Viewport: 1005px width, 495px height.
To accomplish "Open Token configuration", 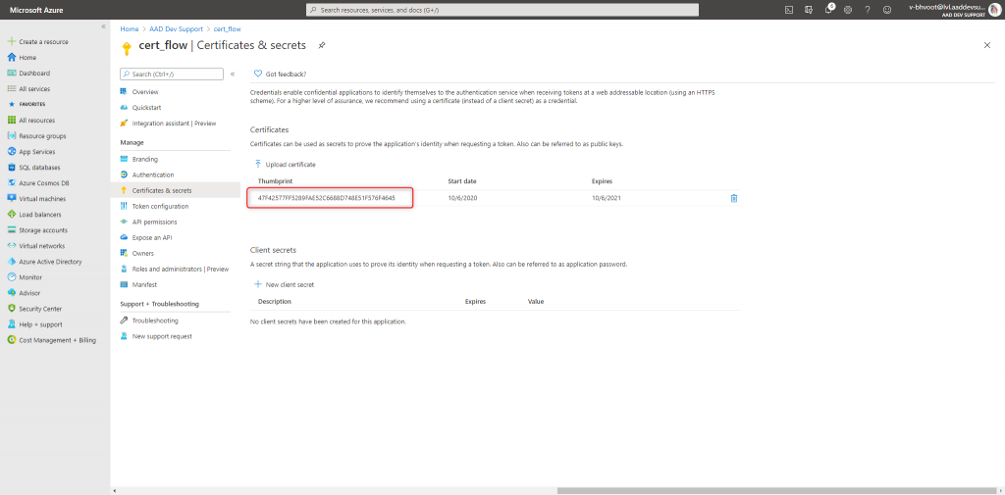I will pos(154,206).
